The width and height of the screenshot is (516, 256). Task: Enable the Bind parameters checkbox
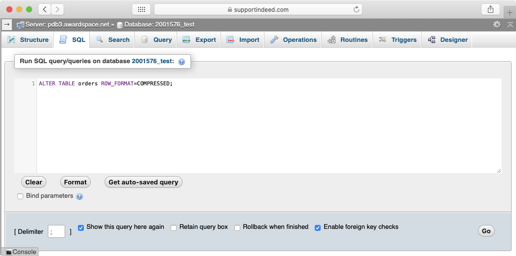20,196
